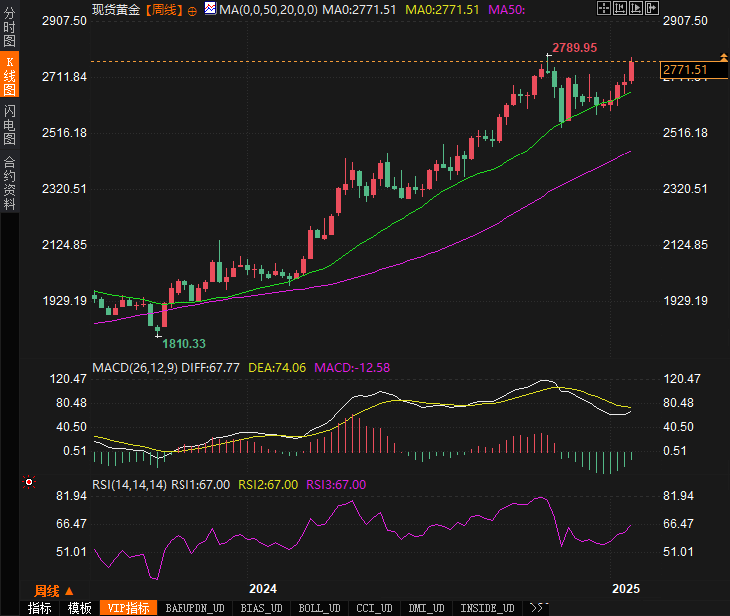730x616 pixels.
Task: Click the red circle marker left of RSI
Action: [29, 483]
